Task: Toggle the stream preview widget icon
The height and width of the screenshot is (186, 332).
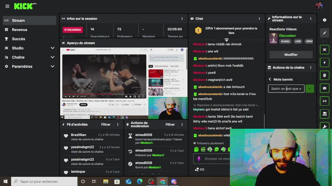Action: pos(324,50)
